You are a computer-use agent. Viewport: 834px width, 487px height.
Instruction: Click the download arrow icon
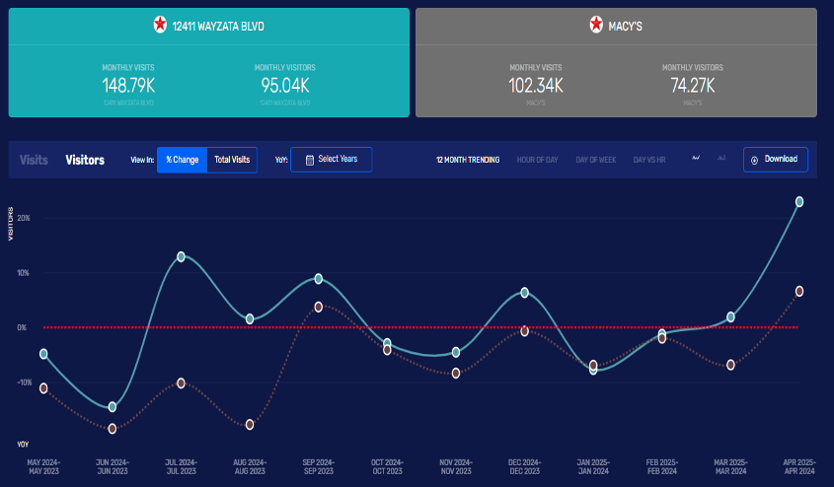point(754,160)
